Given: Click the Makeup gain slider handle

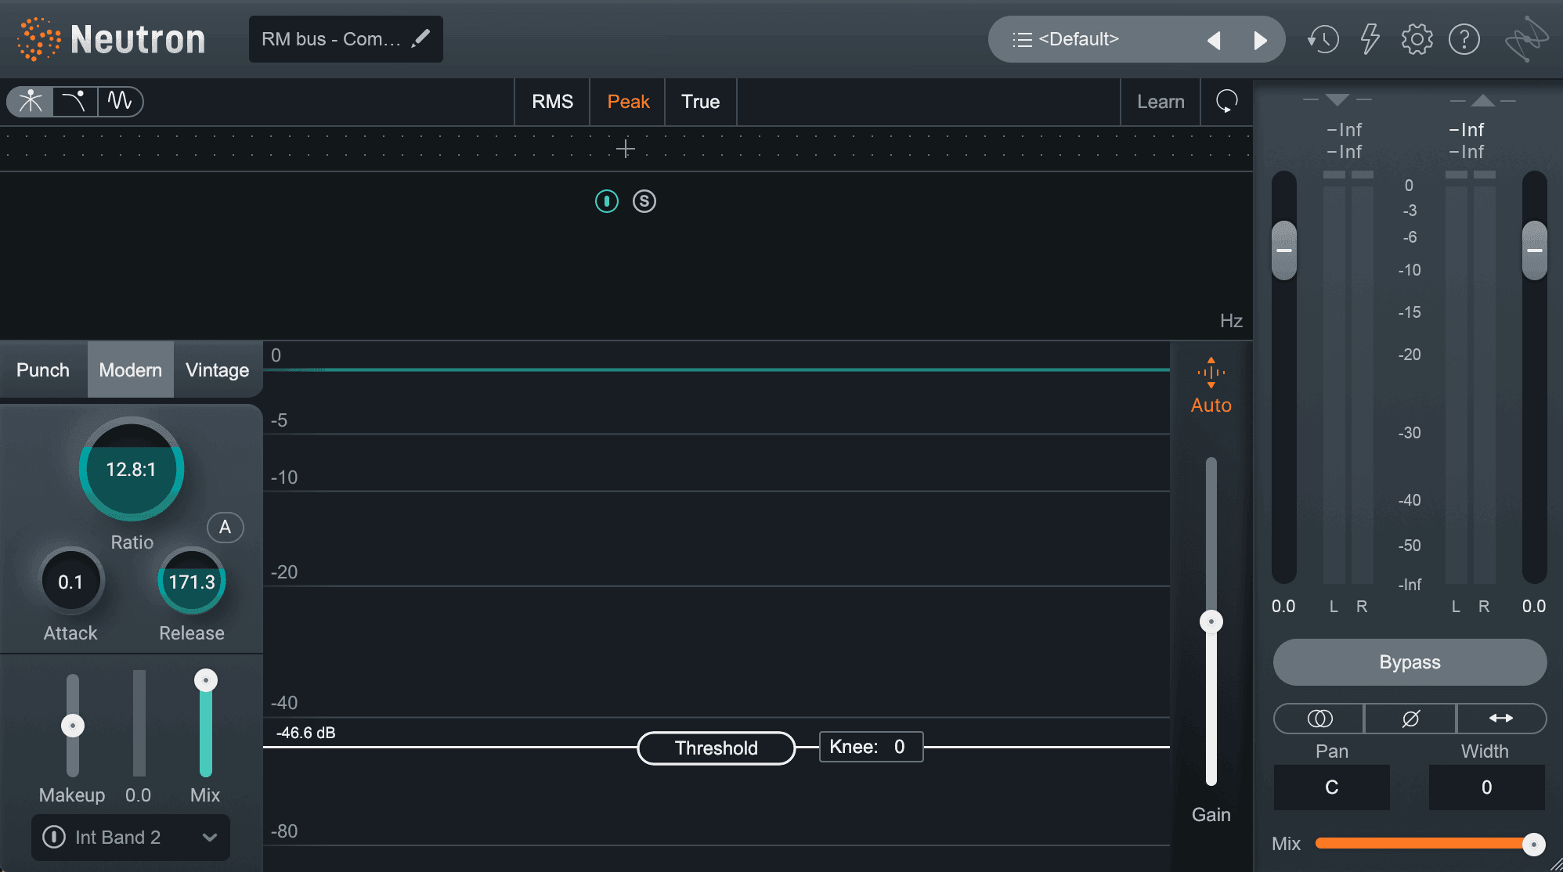Looking at the screenshot, I should click(73, 726).
